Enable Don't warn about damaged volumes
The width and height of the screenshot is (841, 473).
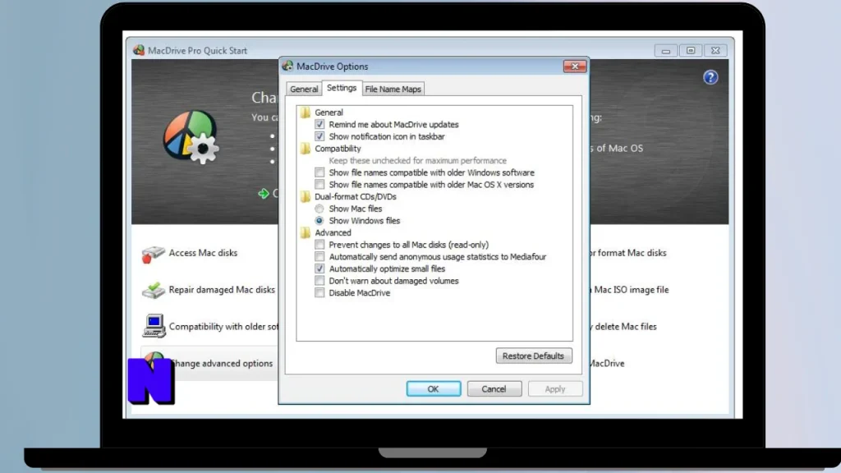pos(319,281)
